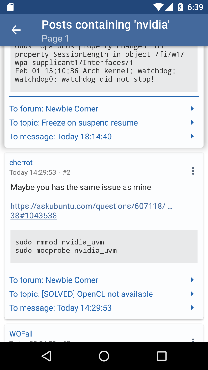
Task: Tap arrow next to Freeze on suspend resume
Action: pos(192,123)
